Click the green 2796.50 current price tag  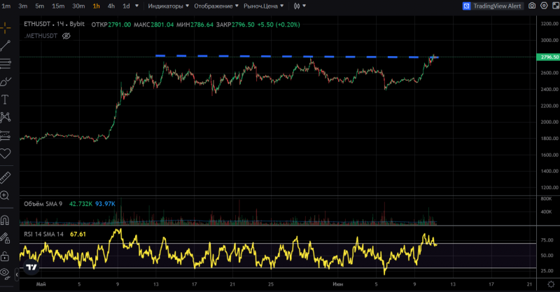click(x=548, y=57)
